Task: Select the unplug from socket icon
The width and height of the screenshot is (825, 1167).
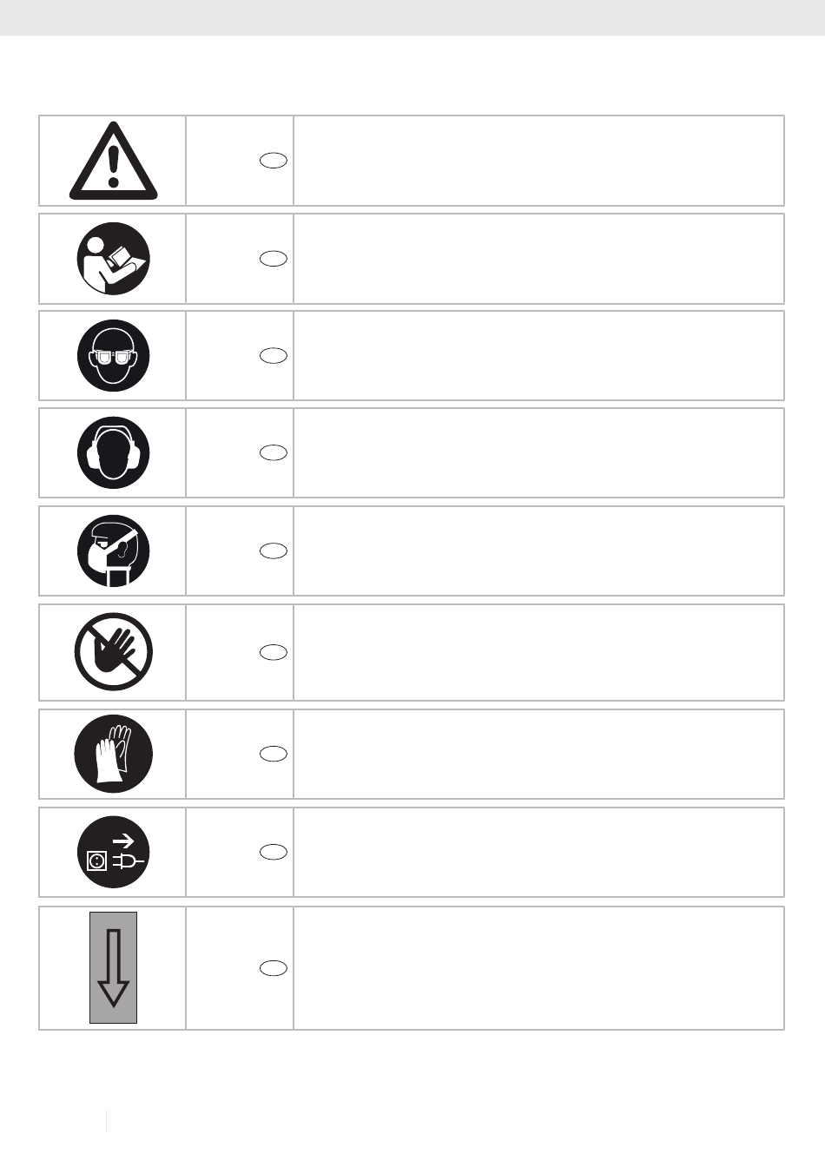Action: tap(113, 852)
